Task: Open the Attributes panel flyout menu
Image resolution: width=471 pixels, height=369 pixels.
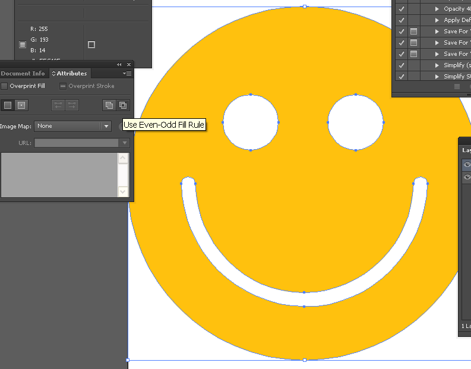Action: (127, 73)
